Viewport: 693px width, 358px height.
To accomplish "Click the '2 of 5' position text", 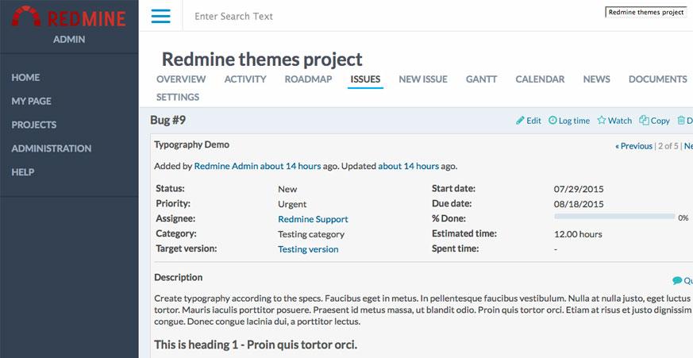I will point(668,146).
